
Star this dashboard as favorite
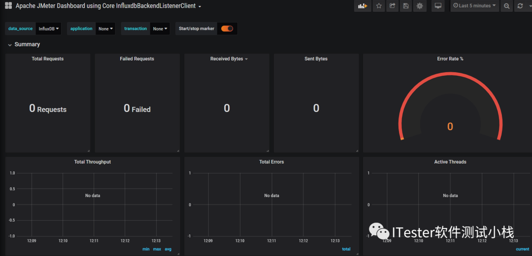tap(379, 6)
